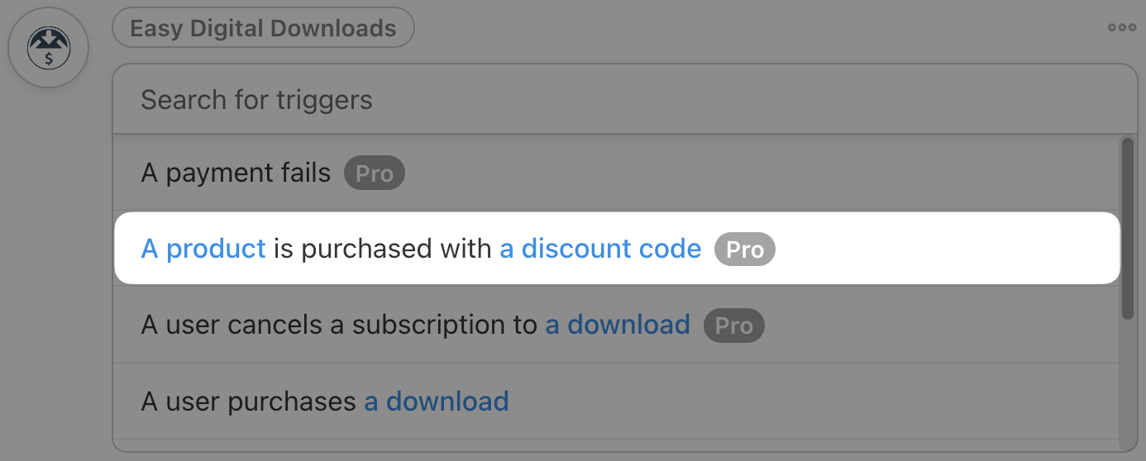Click the Pro badge on the subscription cancel trigger
Image resolution: width=1146 pixels, height=461 pixels.
click(x=733, y=326)
